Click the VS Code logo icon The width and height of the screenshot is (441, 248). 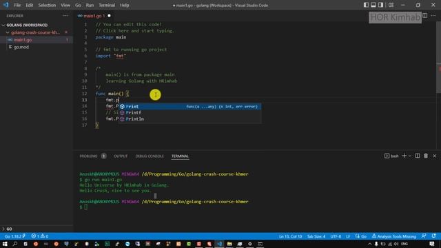pyautogui.click(x=6, y=5)
